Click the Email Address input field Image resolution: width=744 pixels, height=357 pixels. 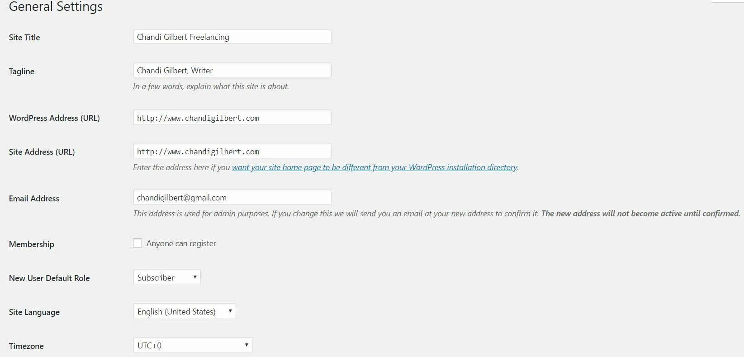pyautogui.click(x=232, y=198)
